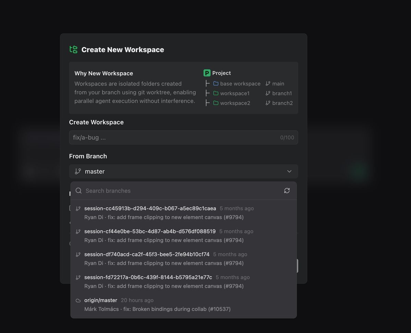Click the git branch icon next to main
Screen dimensions: 411x333
tap(268, 84)
